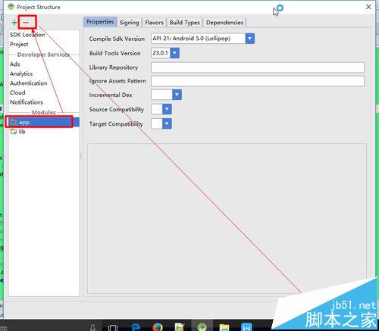
Task: Click the API 21 Android 5.0 value
Action: pos(191,39)
